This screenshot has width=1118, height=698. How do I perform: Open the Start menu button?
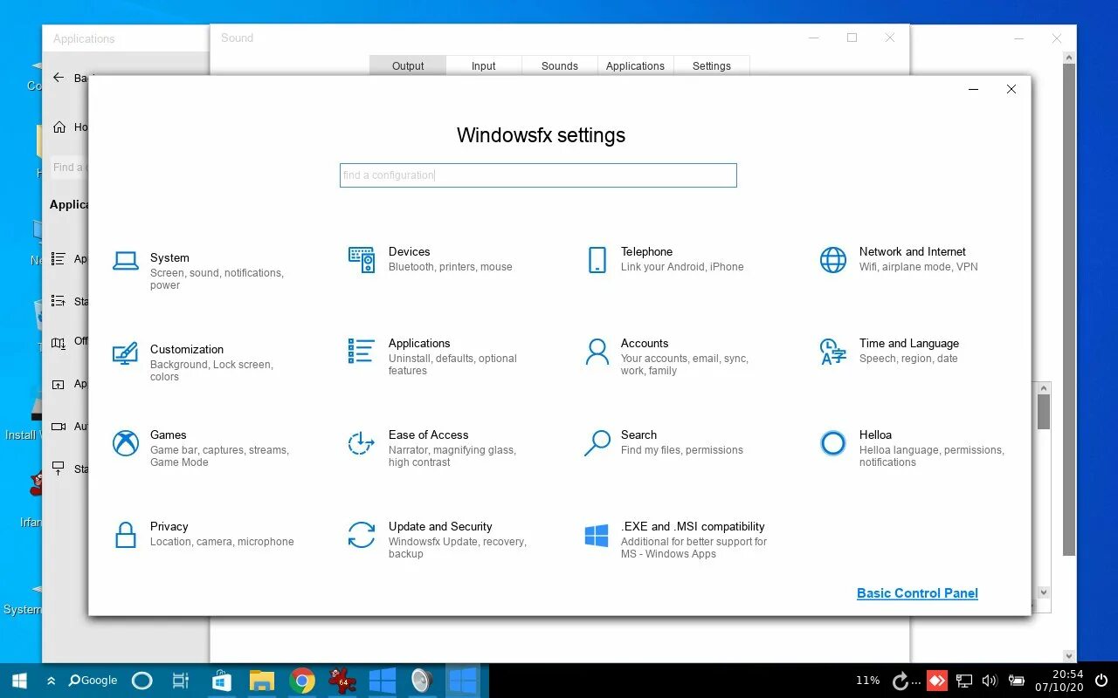[19, 681]
